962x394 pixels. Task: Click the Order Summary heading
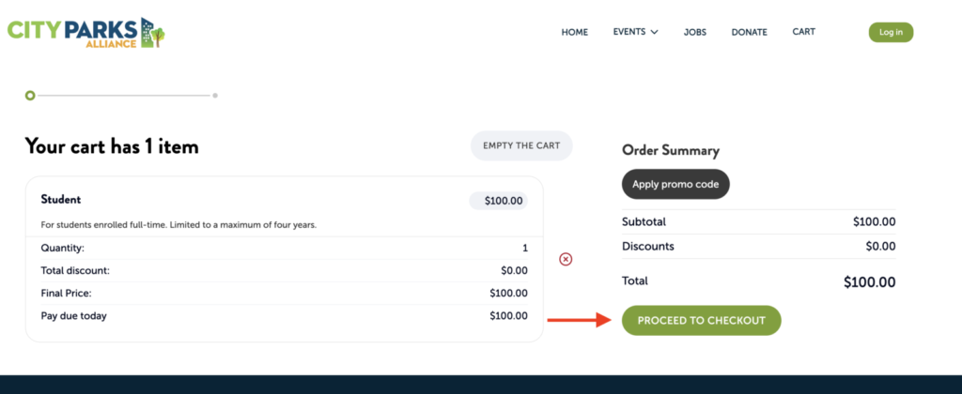671,150
